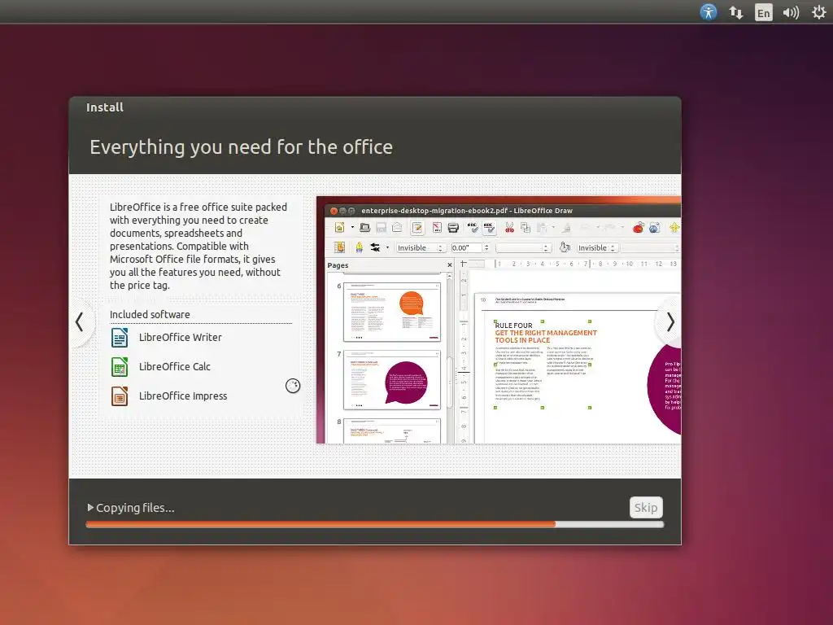The height and width of the screenshot is (625, 833).
Task: Click the "LibreOffice Writer" label
Action: click(x=180, y=338)
